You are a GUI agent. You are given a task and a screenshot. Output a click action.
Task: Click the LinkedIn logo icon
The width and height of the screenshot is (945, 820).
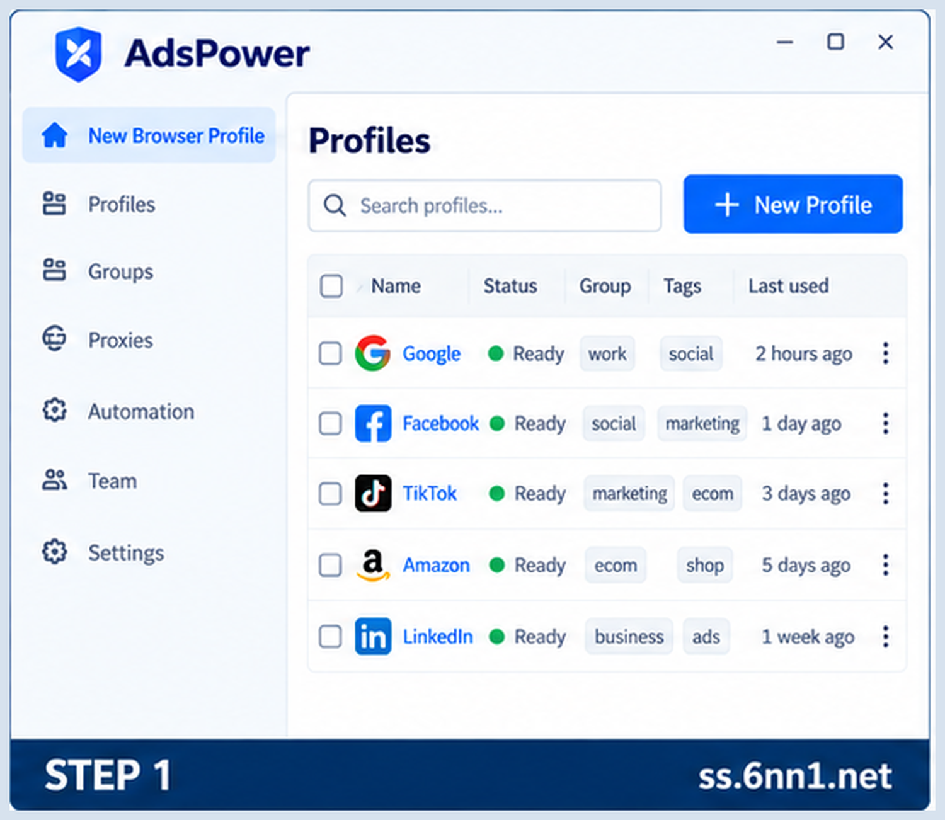point(373,636)
